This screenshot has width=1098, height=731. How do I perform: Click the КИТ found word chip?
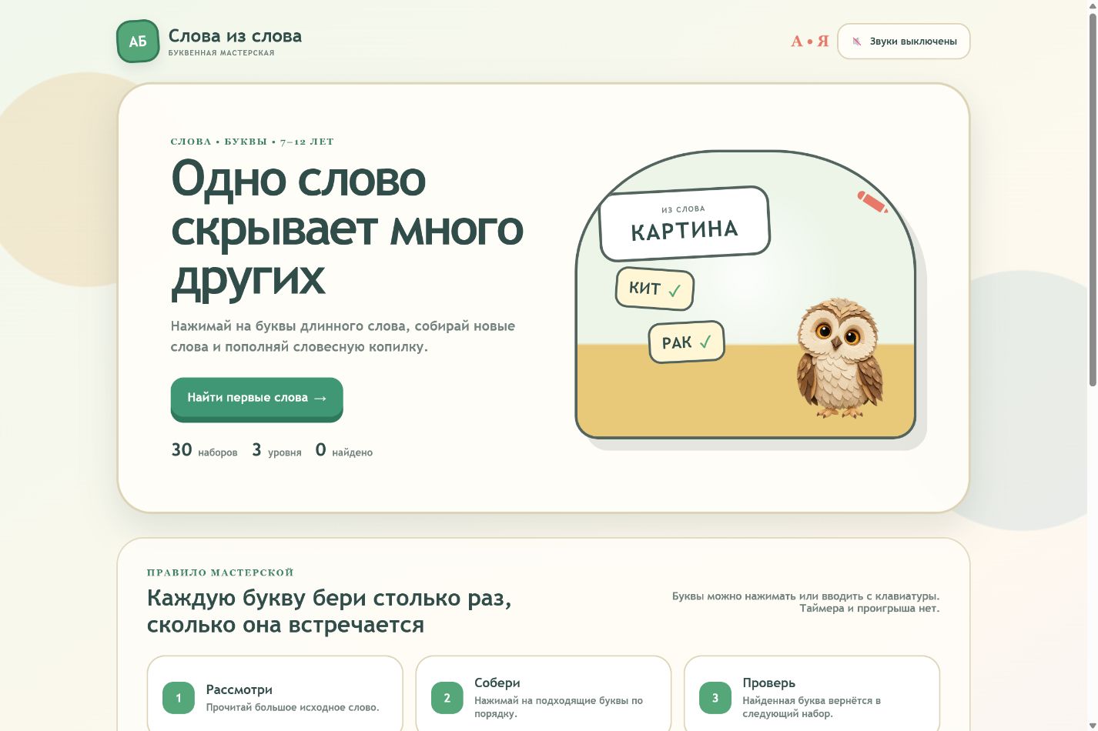(654, 289)
